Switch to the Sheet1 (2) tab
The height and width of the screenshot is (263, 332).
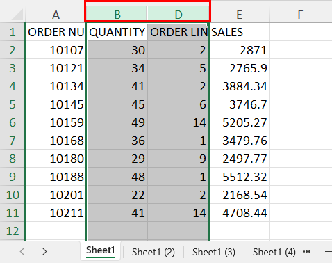point(153,252)
